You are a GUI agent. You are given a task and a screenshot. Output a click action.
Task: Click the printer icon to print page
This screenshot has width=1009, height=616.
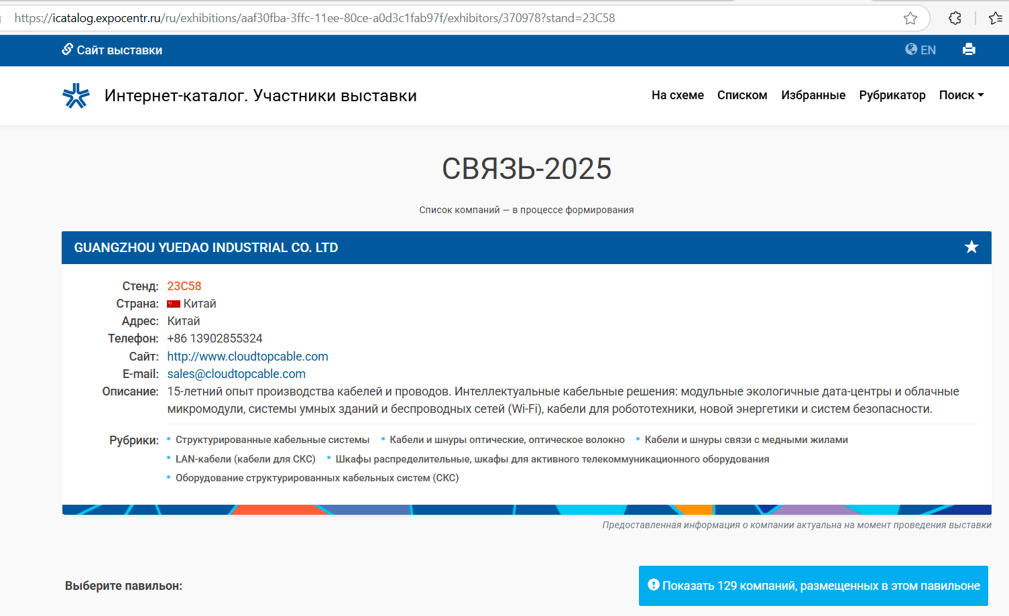[x=969, y=49]
